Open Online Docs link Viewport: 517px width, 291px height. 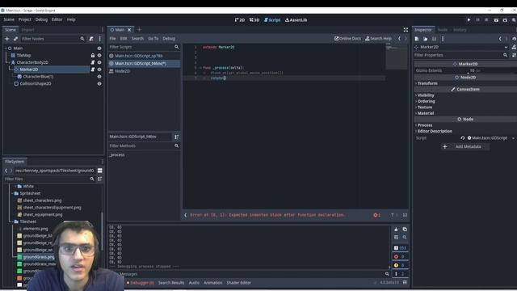[x=347, y=39]
